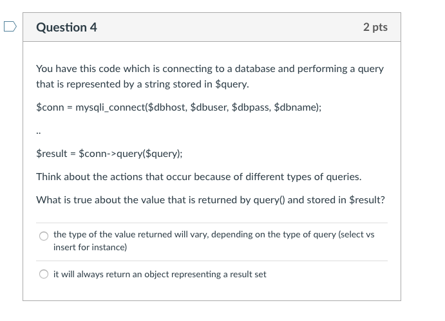This screenshot has height=321, width=445.
Task: Click the $dbname argument in the connect line
Action: tap(296, 107)
